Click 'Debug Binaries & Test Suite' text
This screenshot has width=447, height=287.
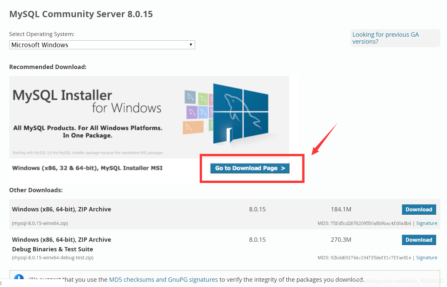pos(53,249)
